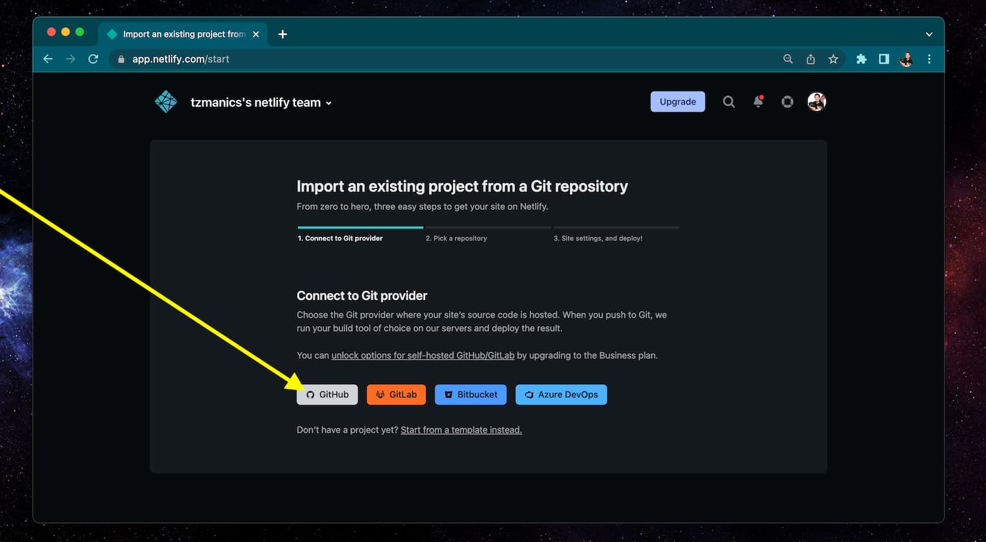Close the Import an existing project tab
This screenshot has height=542, width=986.
click(x=256, y=34)
